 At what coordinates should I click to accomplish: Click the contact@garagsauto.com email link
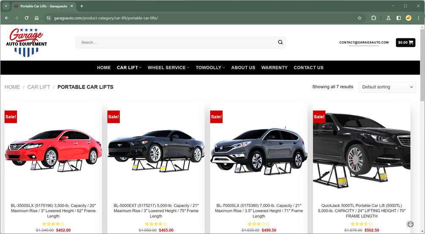364,42
